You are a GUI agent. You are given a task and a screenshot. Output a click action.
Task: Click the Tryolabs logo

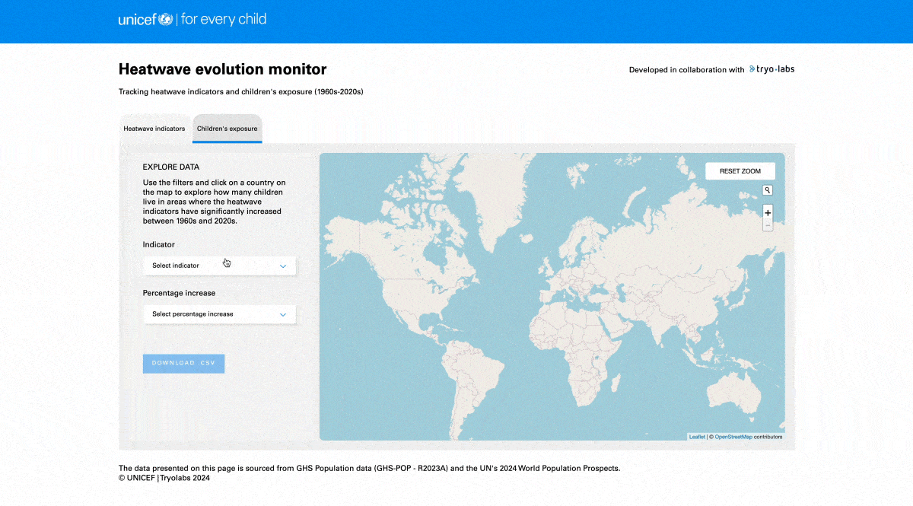pyautogui.click(x=771, y=69)
